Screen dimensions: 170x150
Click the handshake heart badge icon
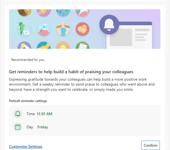[83, 29]
